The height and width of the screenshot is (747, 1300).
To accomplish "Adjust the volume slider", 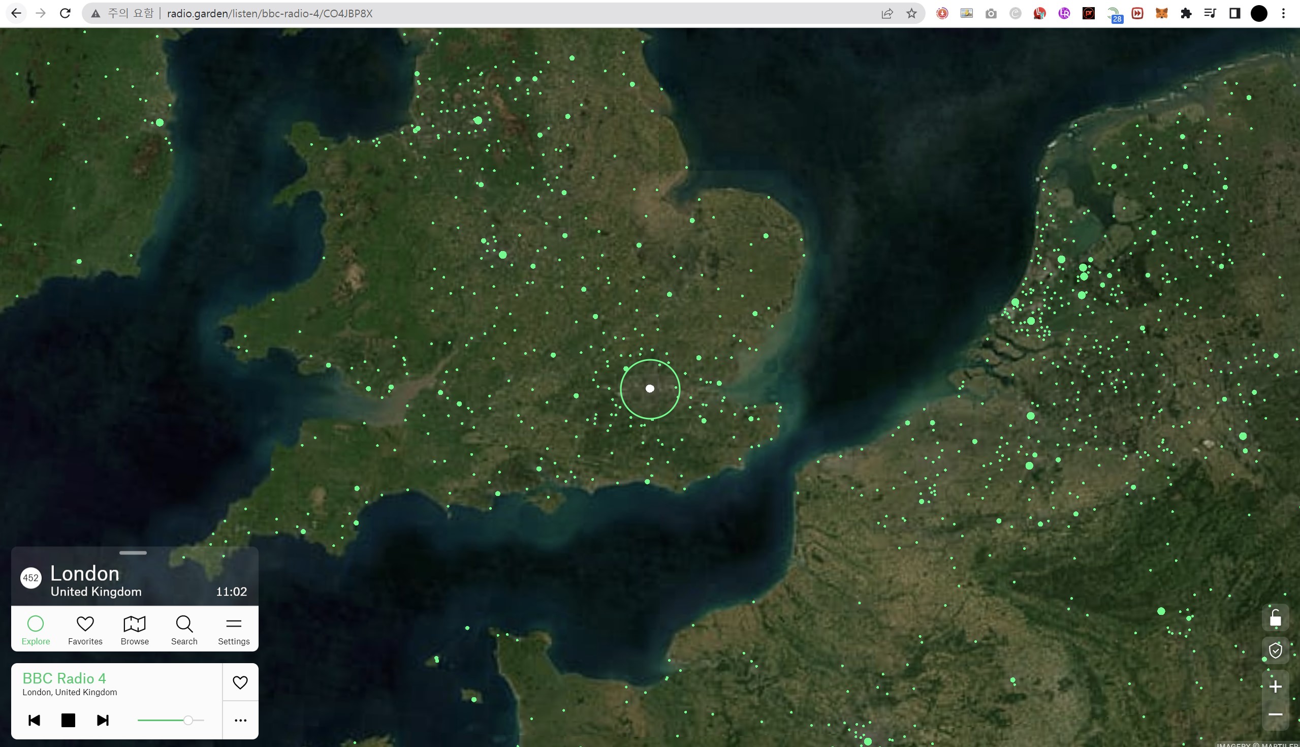I will (x=188, y=721).
